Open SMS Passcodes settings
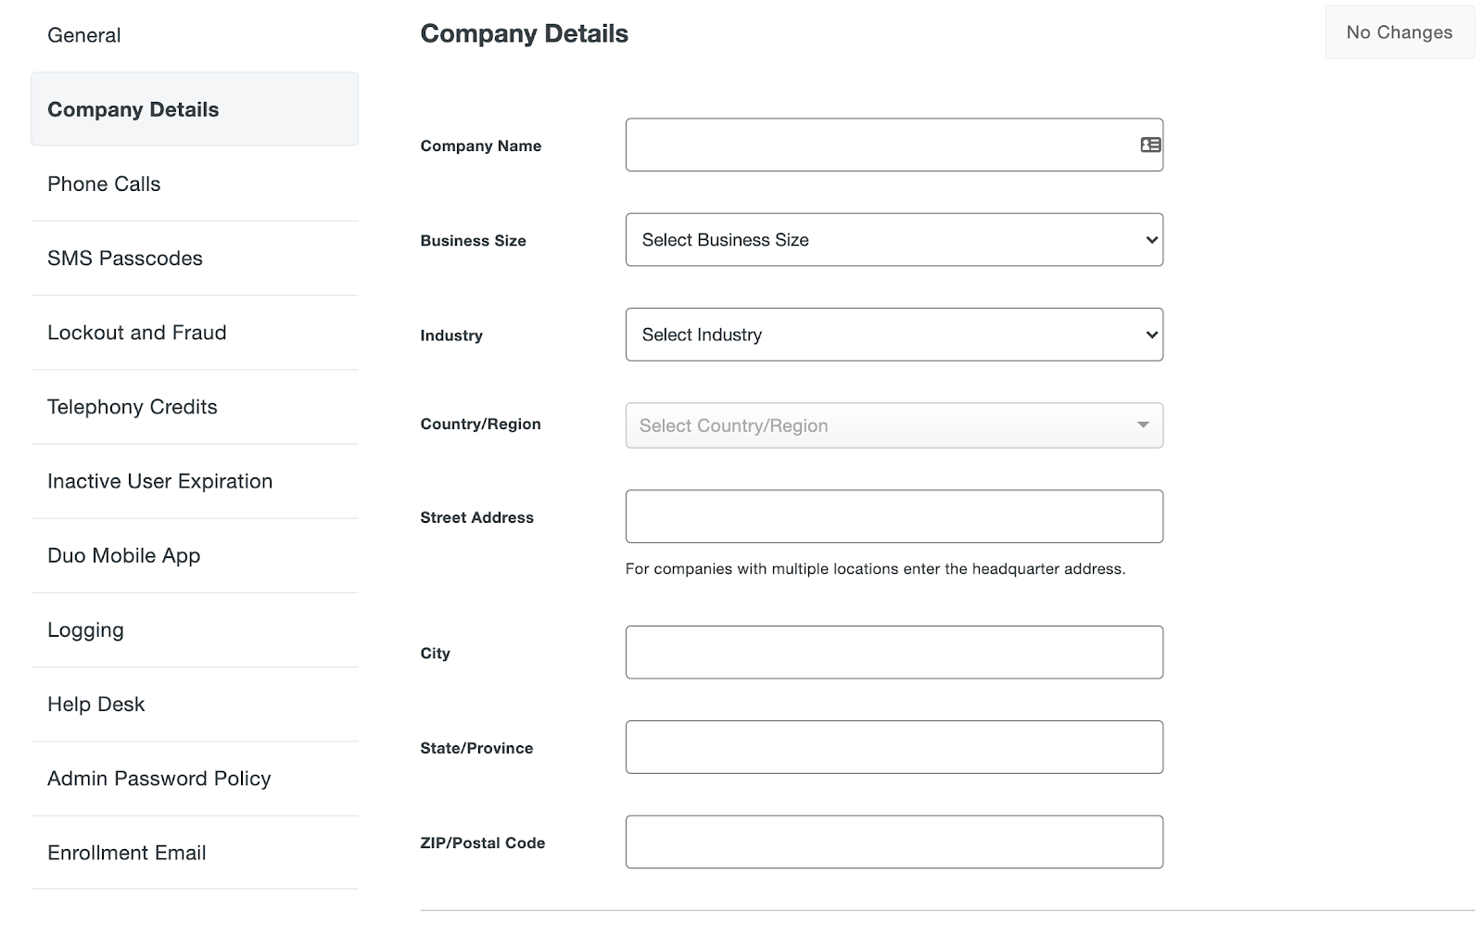This screenshot has width=1483, height=938. (125, 258)
